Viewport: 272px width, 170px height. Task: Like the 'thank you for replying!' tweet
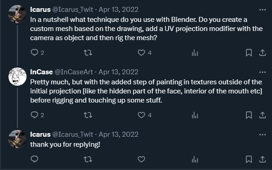pos(141,159)
